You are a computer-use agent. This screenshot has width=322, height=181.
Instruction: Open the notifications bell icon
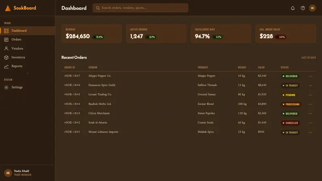[293, 8]
